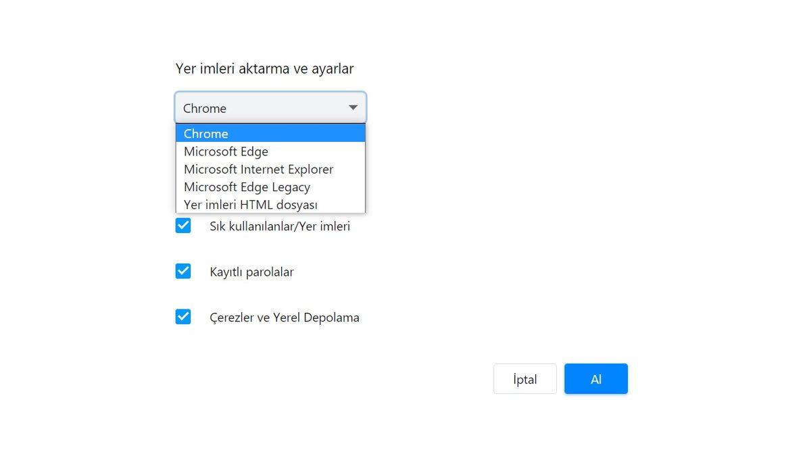Toggle Çerezler ve Yerel Depolama
The width and height of the screenshot is (811, 456).
[x=182, y=316]
